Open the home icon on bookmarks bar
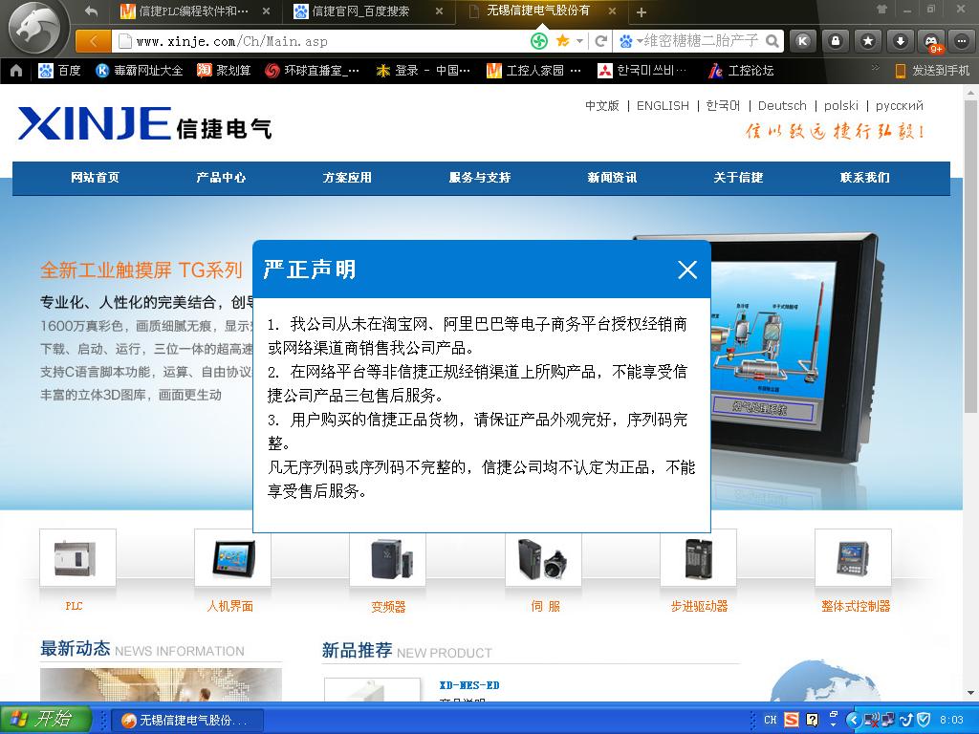Viewport: 979px width, 734px height. point(16,71)
